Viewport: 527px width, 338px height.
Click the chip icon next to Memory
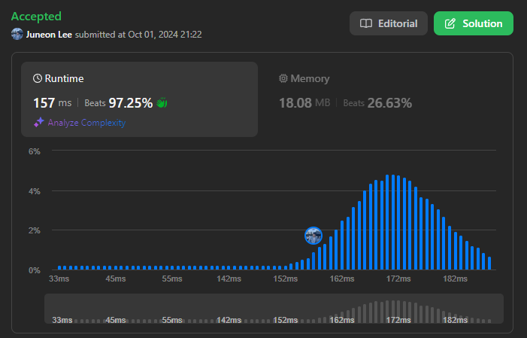pyautogui.click(x=283, y=78)
